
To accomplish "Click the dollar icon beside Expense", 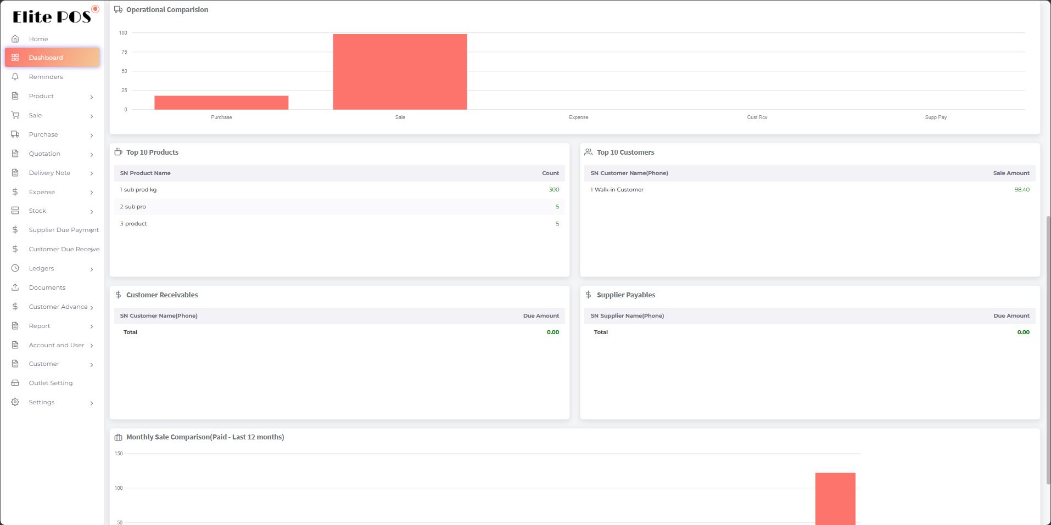I will (15, 192).
